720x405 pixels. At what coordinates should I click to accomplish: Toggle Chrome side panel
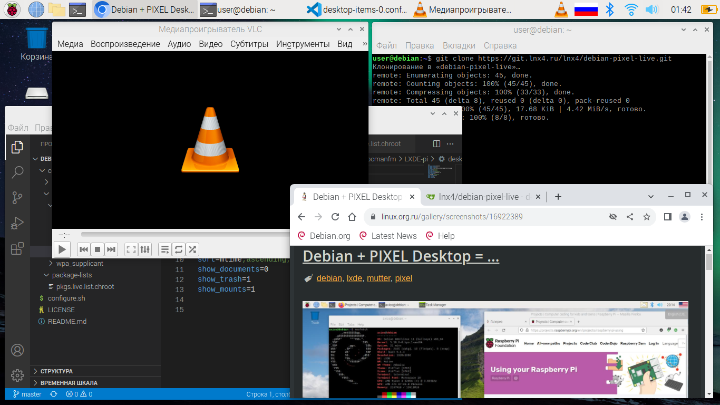(667, 217)
